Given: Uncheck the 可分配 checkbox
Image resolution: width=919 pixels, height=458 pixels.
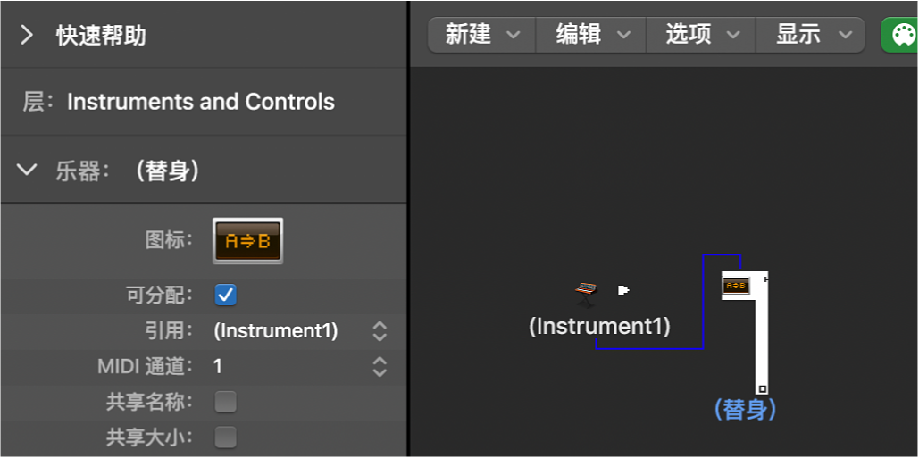Looking at the screenshot, I should (226, 295).
